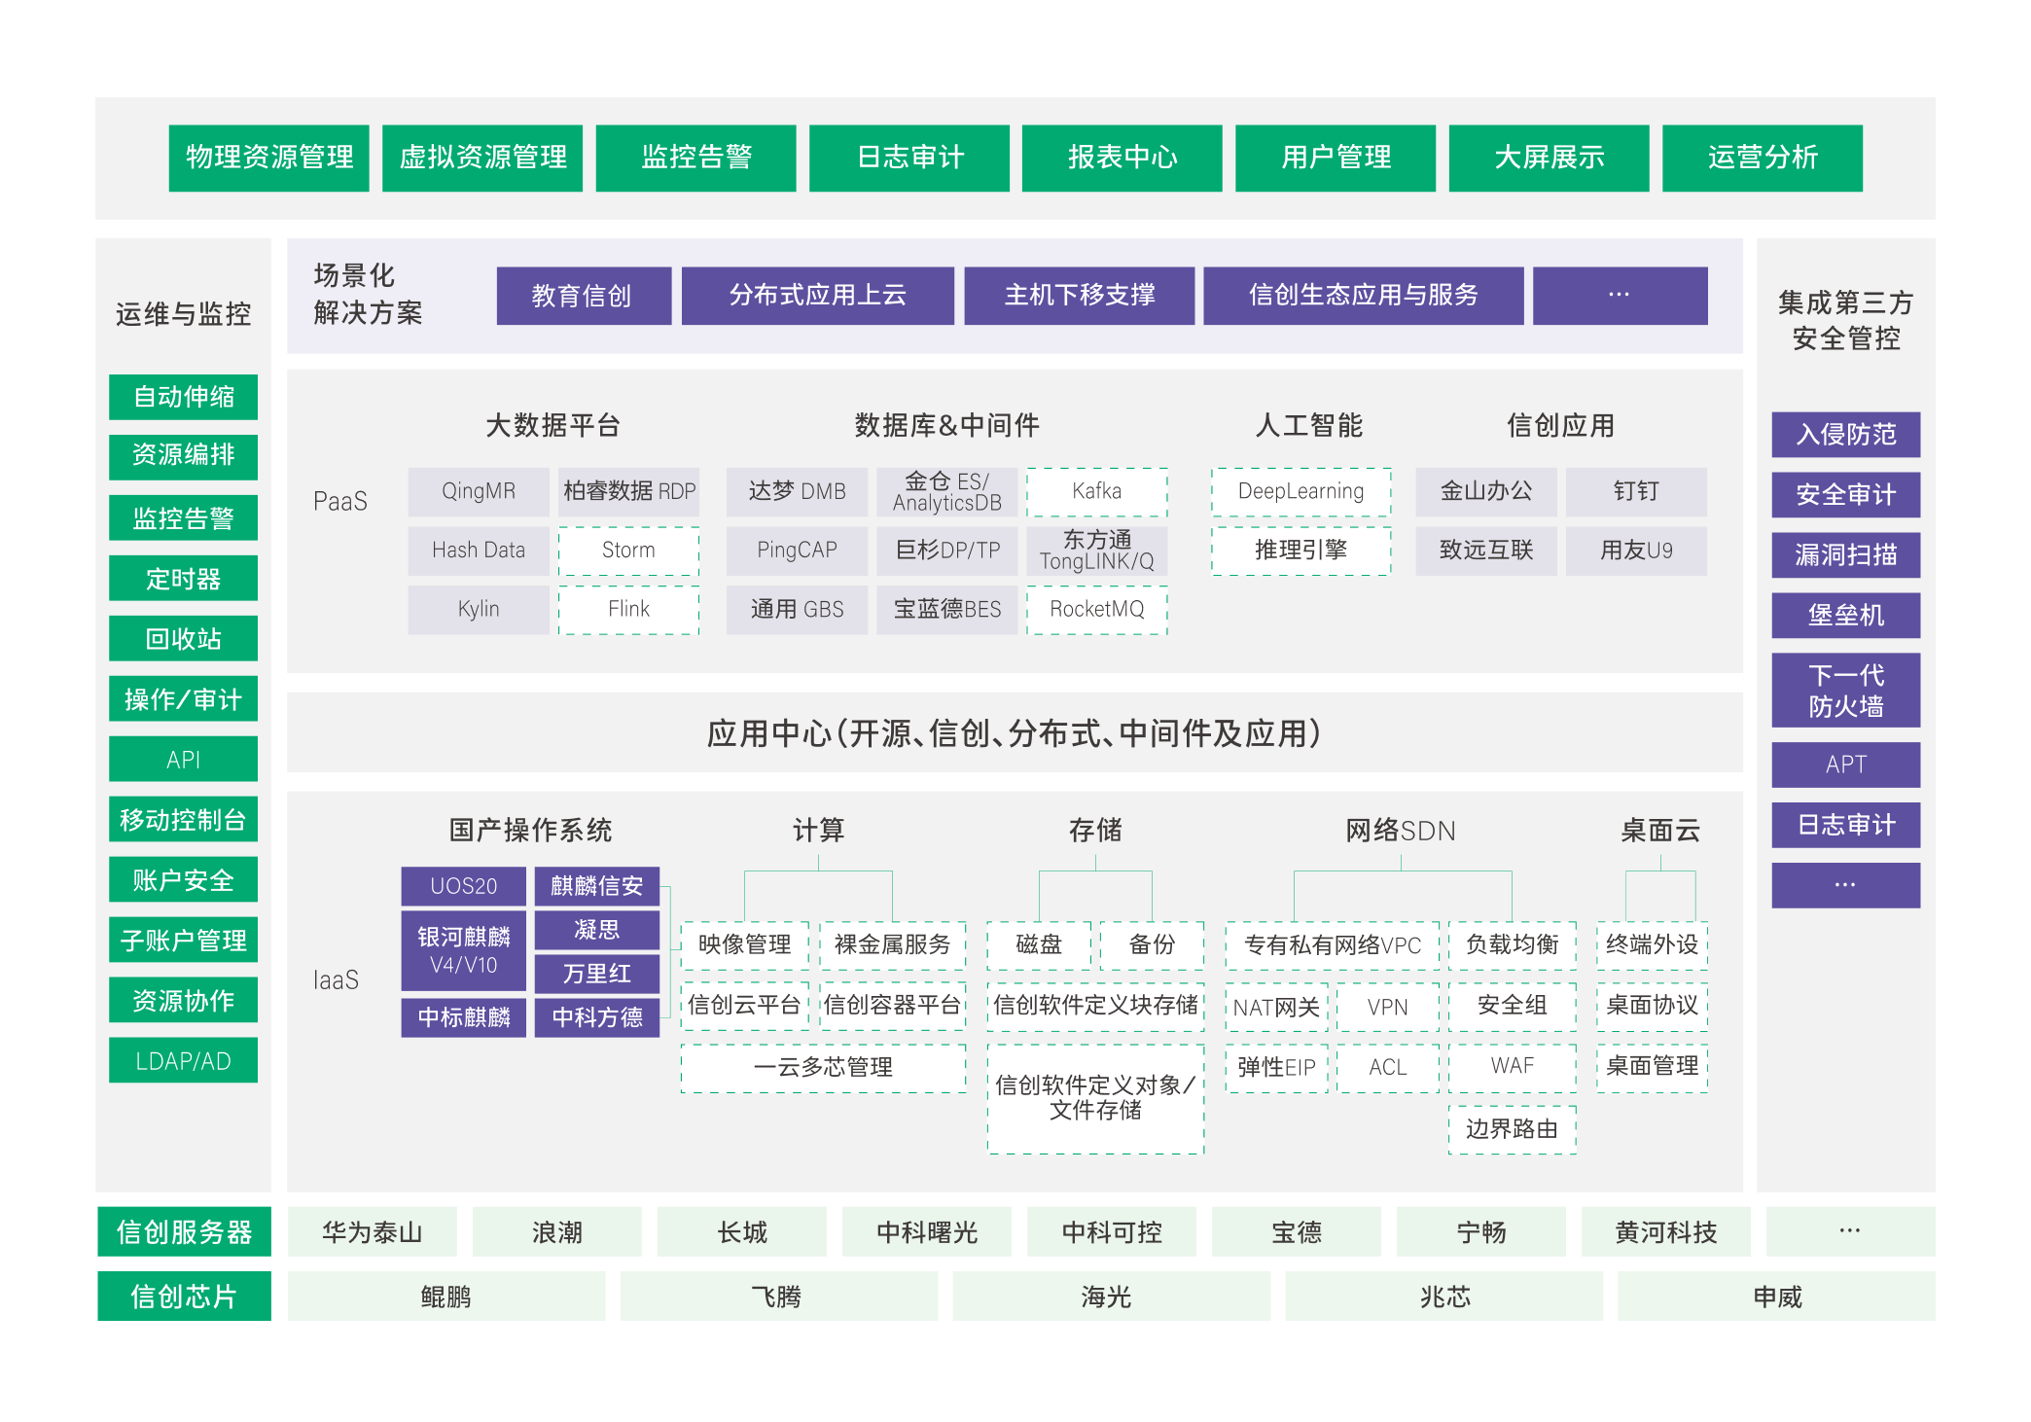Select the 万里红 box
2031x1422 pixels.
pyautogui.click(x=597, y=974)
